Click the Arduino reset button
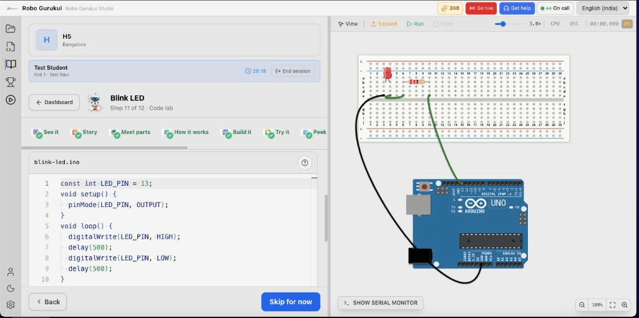639x318 pixels. click(x=424, y=187)
